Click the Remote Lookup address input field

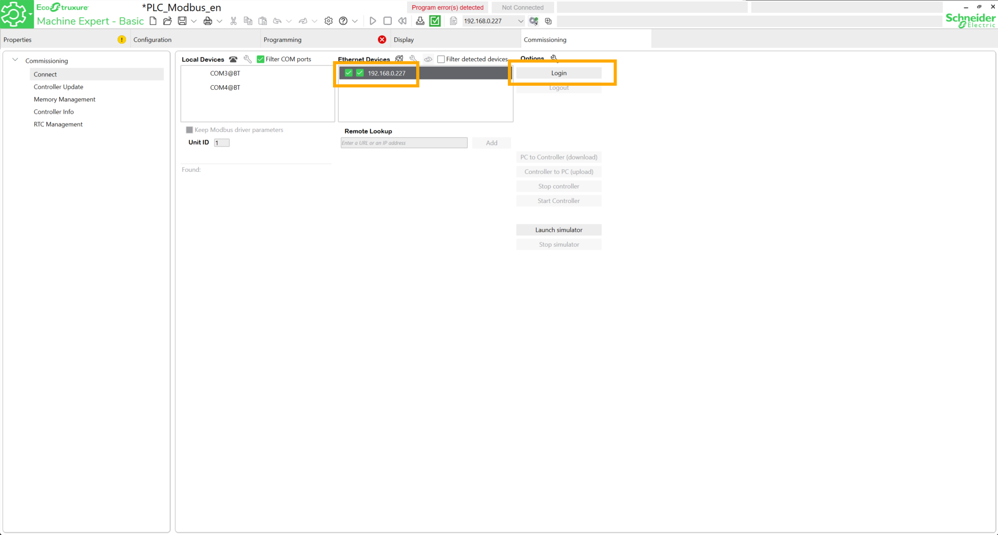coord(404,143)
